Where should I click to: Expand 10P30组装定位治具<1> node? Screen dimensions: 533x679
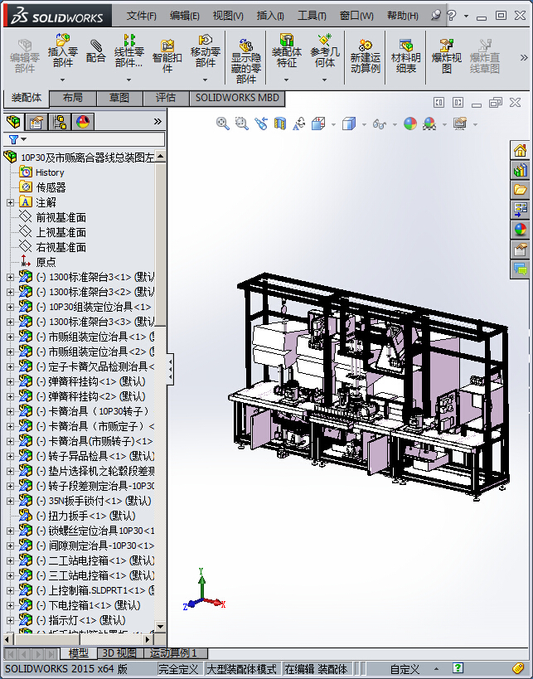tap(10, 307)
